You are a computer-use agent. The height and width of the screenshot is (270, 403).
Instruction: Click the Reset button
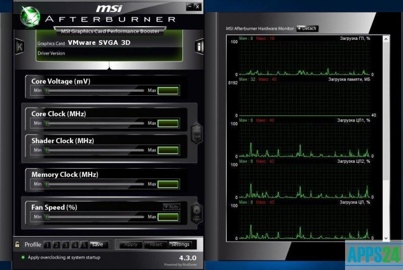156,245
